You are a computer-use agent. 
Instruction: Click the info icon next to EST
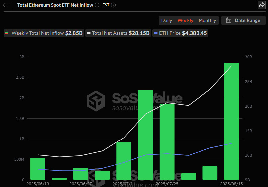point(114,5)
